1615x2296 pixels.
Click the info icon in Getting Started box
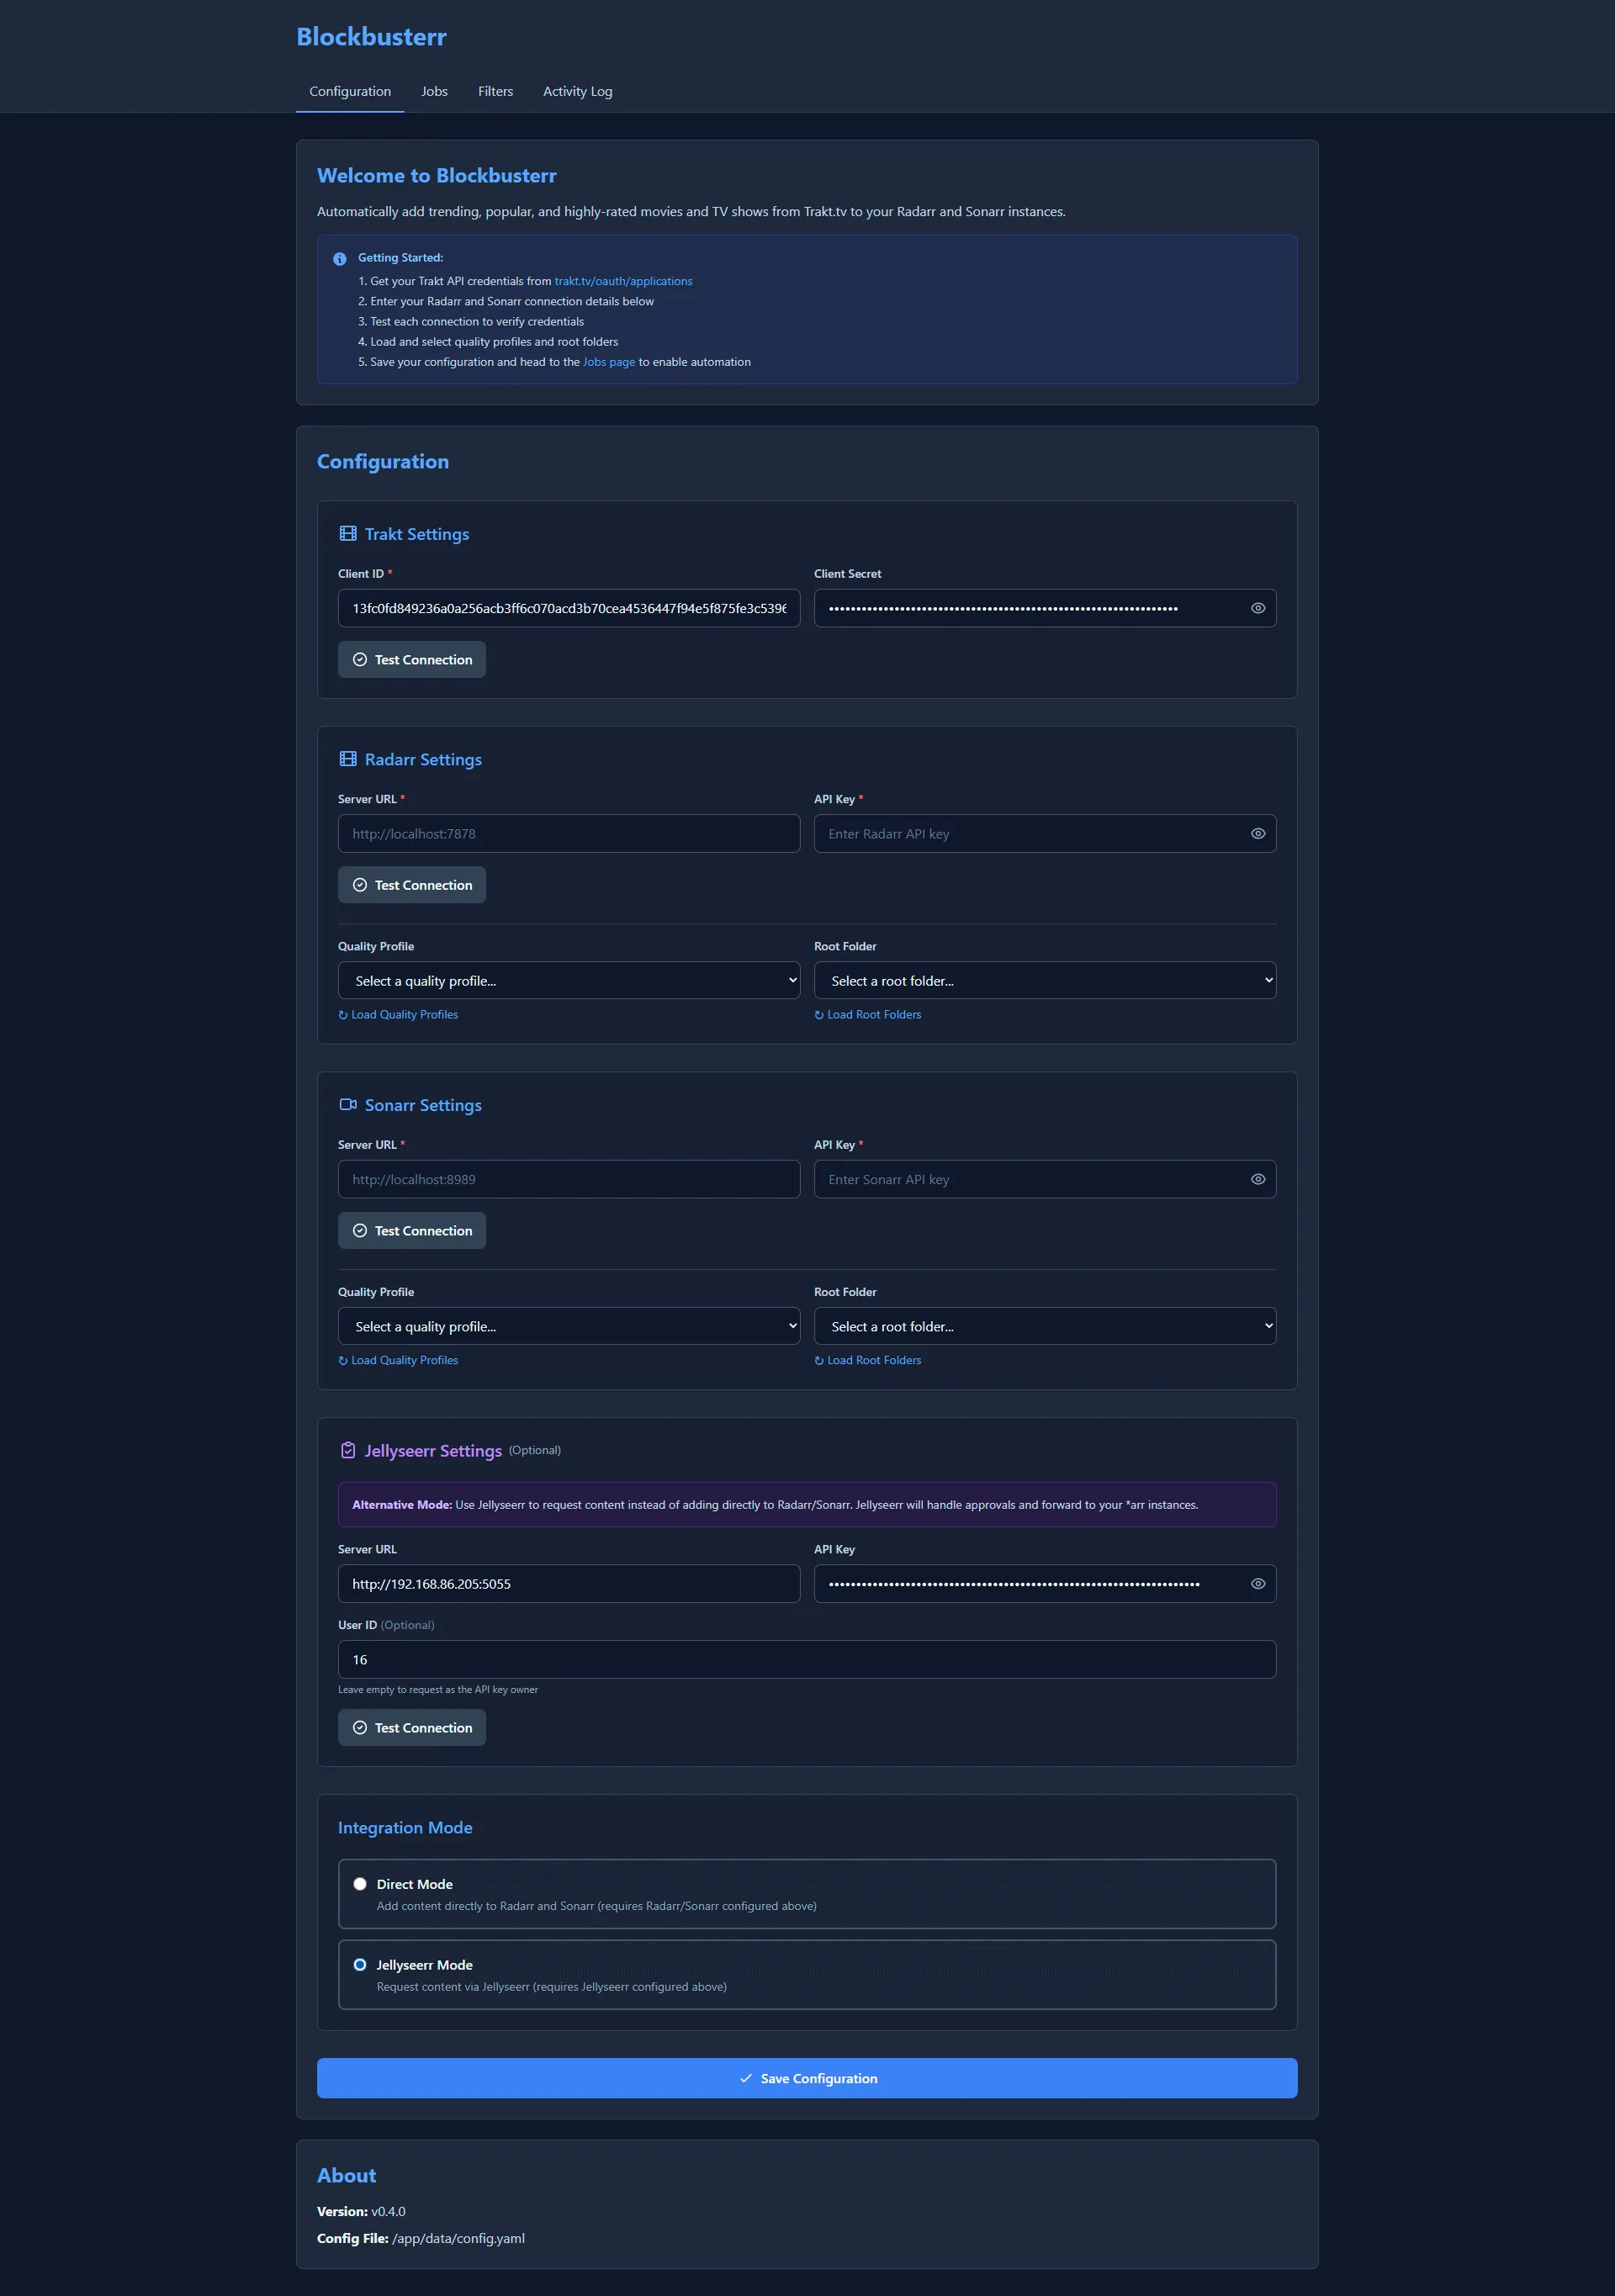point(340,258)
